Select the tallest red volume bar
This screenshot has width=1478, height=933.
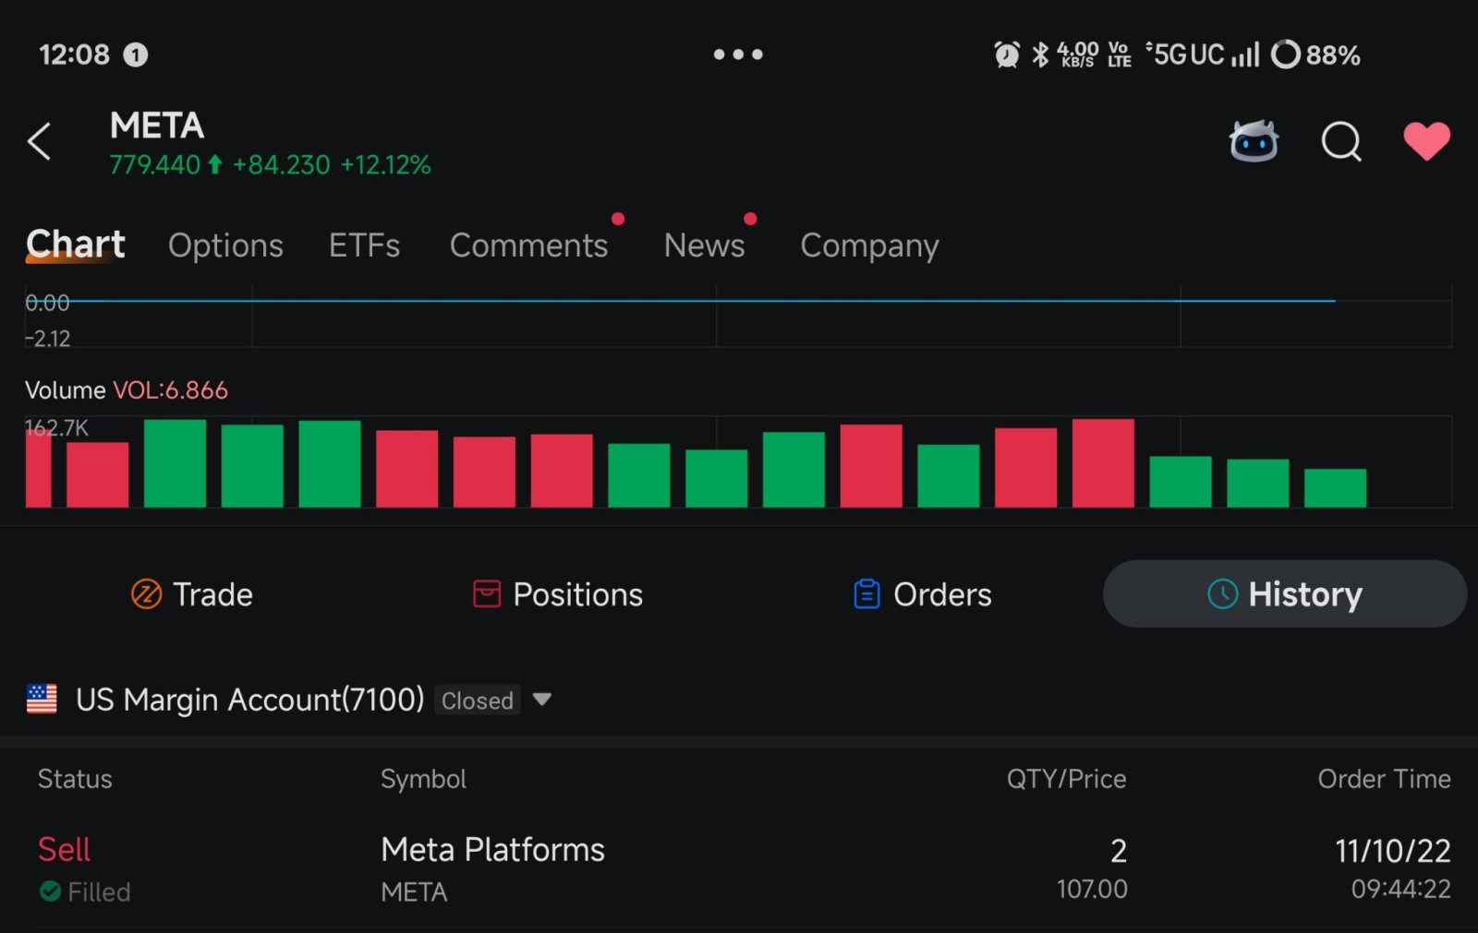tap(1103, 463)
